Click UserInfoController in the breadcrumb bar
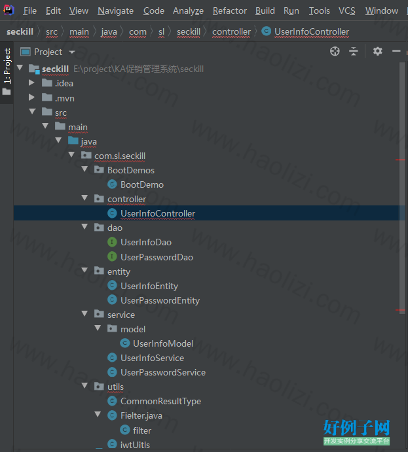This screenshot has width=408, height=452. tap(312, 31)
